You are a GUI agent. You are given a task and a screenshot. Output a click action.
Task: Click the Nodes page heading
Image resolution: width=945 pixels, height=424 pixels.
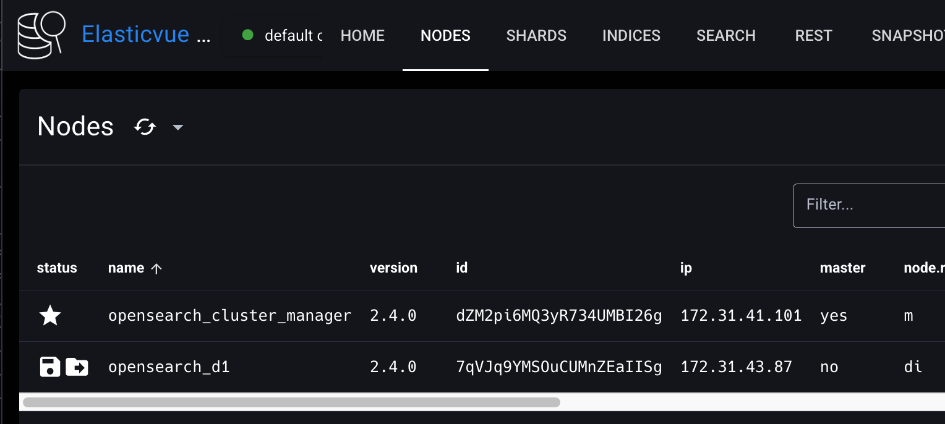(75, 127)
